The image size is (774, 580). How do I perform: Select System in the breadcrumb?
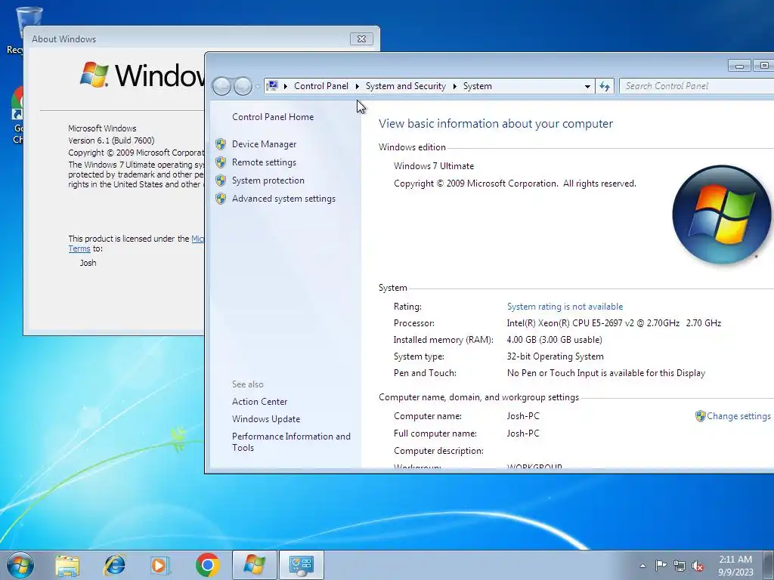(x=478, y=86)
